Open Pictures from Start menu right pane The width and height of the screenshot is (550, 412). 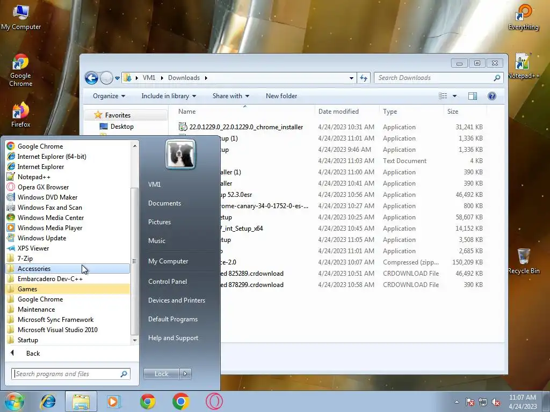tap(160, 222)
